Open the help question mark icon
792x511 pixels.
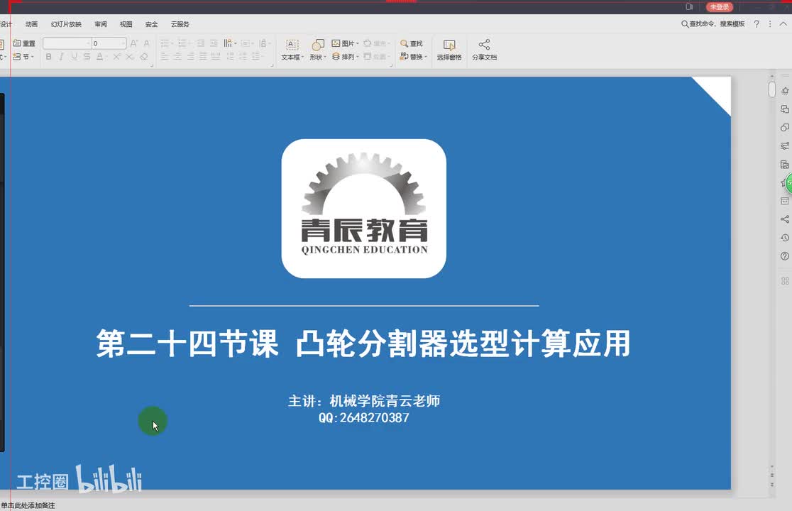(x=756, y=23)
